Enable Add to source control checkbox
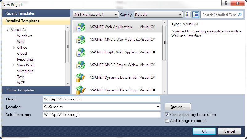247x139 pixels. point(167,121)
